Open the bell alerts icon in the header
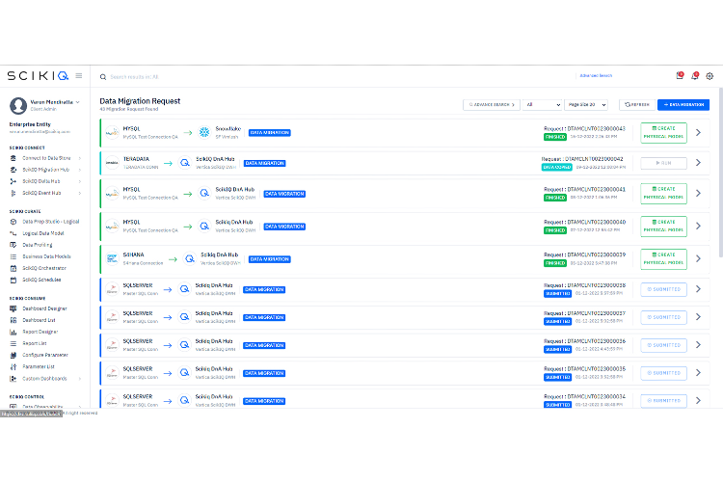723x482 pixels. (695, 75)
